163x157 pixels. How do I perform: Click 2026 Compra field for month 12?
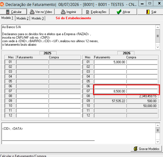pyautogui.click(x=142, y=116)
